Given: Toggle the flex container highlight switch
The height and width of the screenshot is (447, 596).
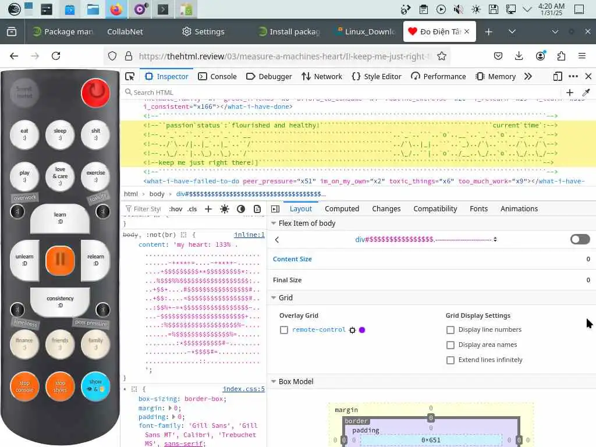Looking at the screenshot, I should pyautogui.click(x=580, y=239).
